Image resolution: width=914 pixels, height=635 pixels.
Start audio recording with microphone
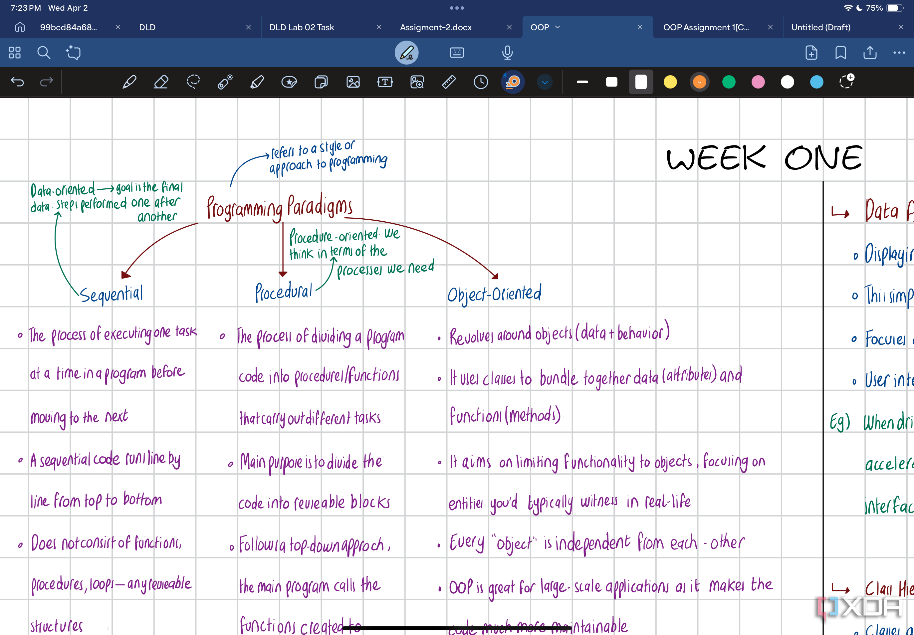pyautogui.click(x=507, y=53)
